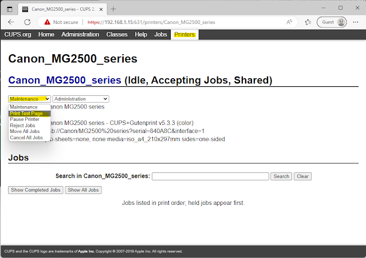Open Administration in top navigation bar

tap(80, 34)
